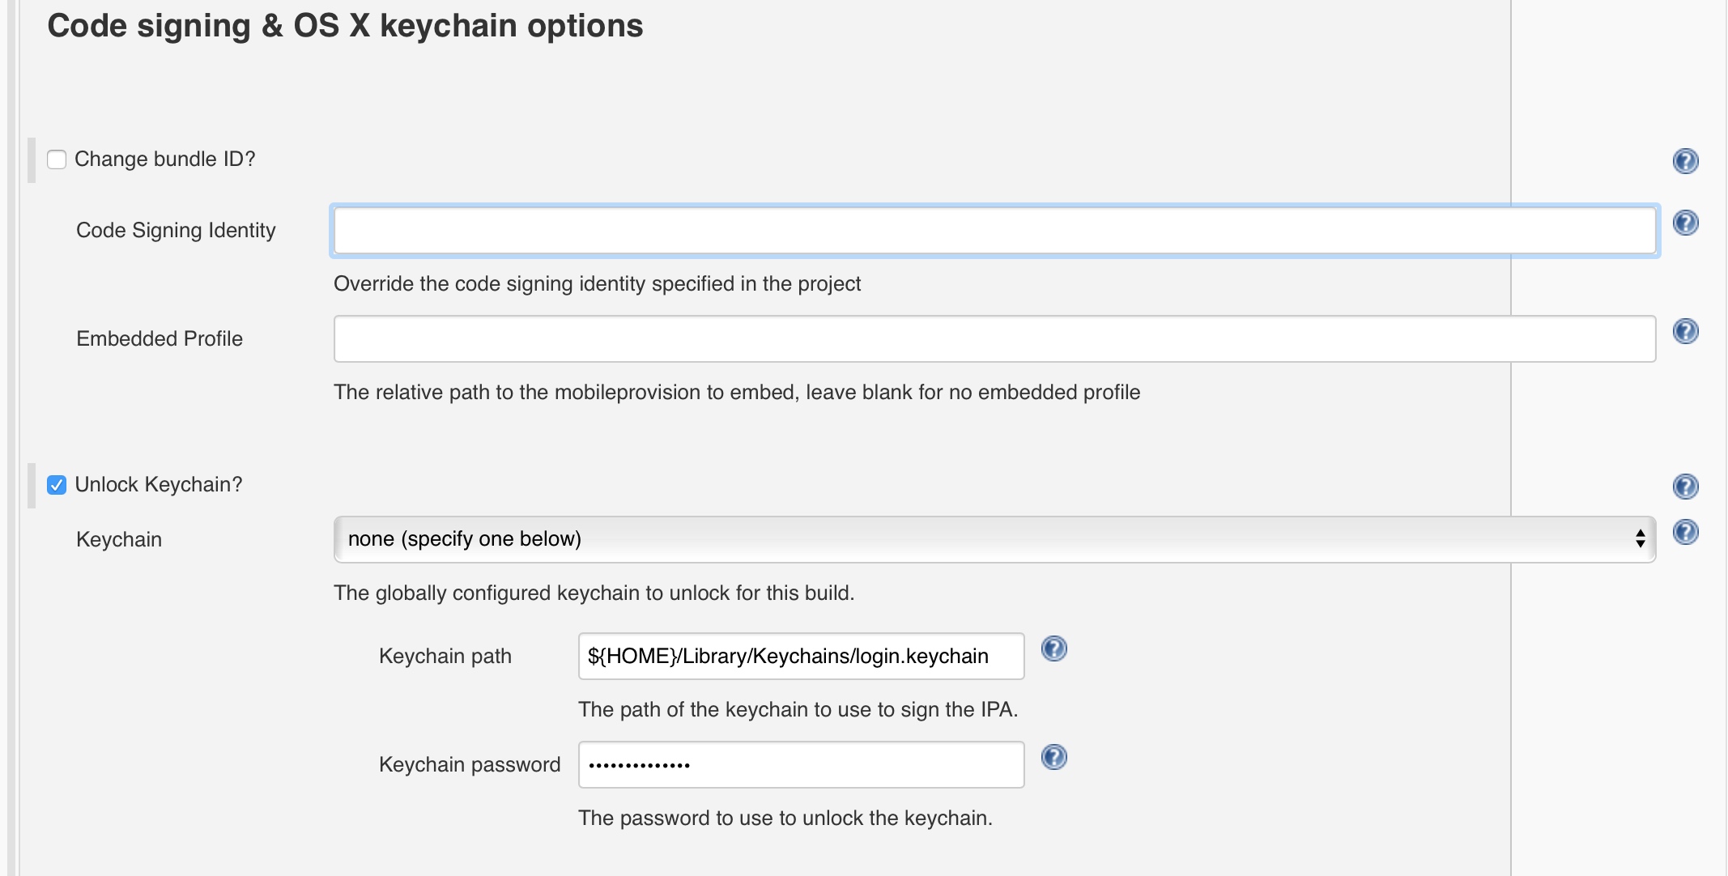Show help for Unlock Keychain option
1728x876 pixels.
pos(1685,487)
